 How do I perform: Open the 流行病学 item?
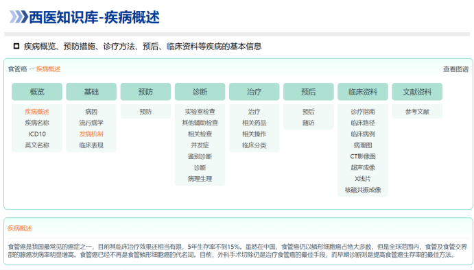[x=91, y=123]
